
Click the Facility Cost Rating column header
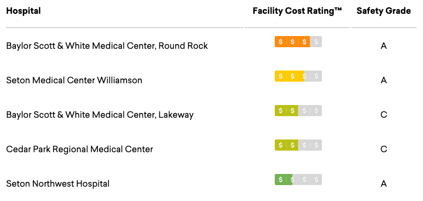coord(298,11)
